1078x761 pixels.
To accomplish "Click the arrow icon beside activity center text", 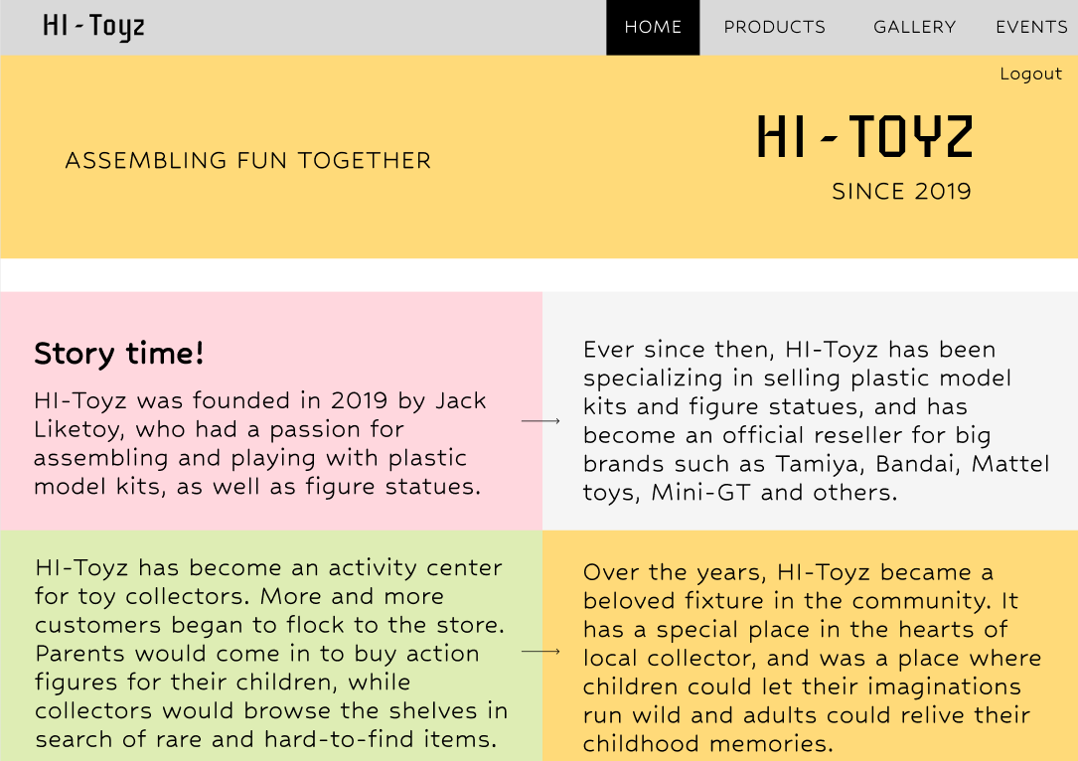I will (x=540, y=651).
